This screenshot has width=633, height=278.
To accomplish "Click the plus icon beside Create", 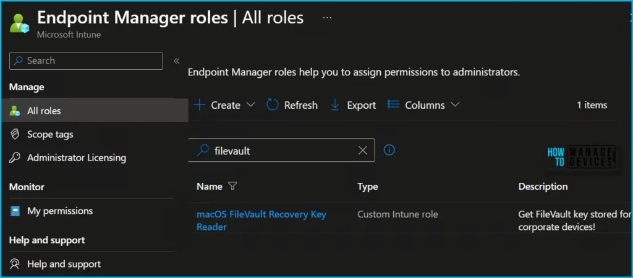I will [x=200, y=105].
